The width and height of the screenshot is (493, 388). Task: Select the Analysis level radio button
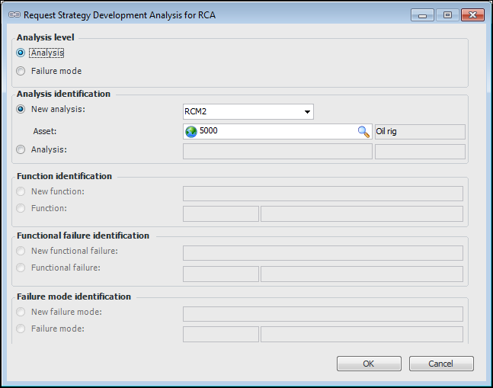click(21, 53)
